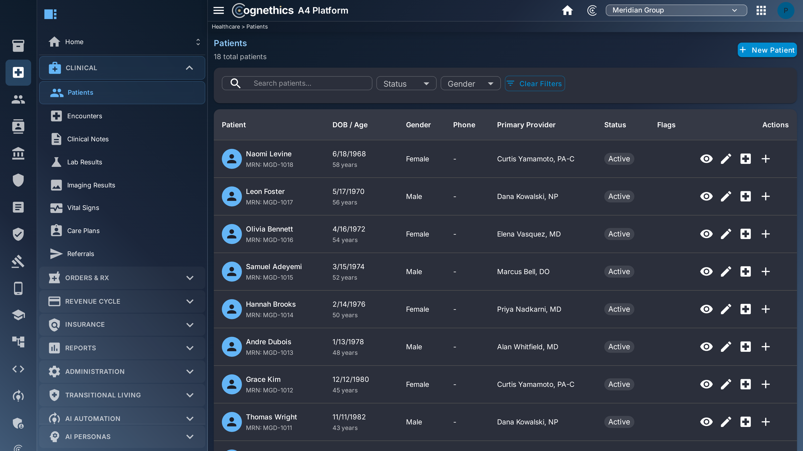View Hannah Brooks via eye icon

[x=706, y=309]
